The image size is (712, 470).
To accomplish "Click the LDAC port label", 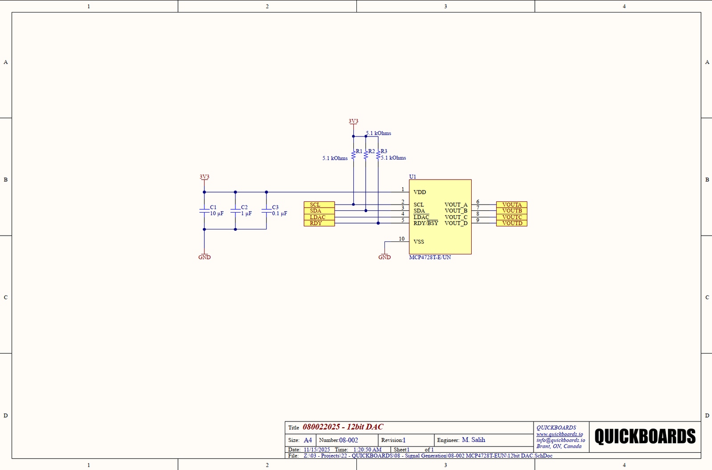I will (318, 217).
